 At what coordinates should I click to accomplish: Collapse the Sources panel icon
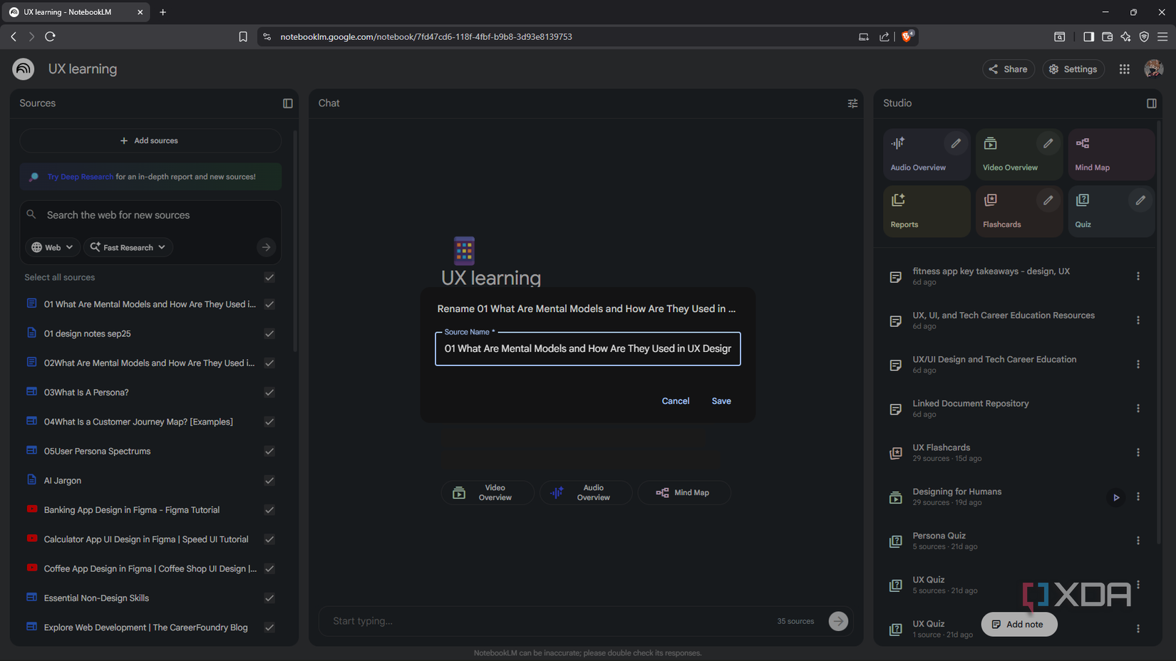click(288, 103)
